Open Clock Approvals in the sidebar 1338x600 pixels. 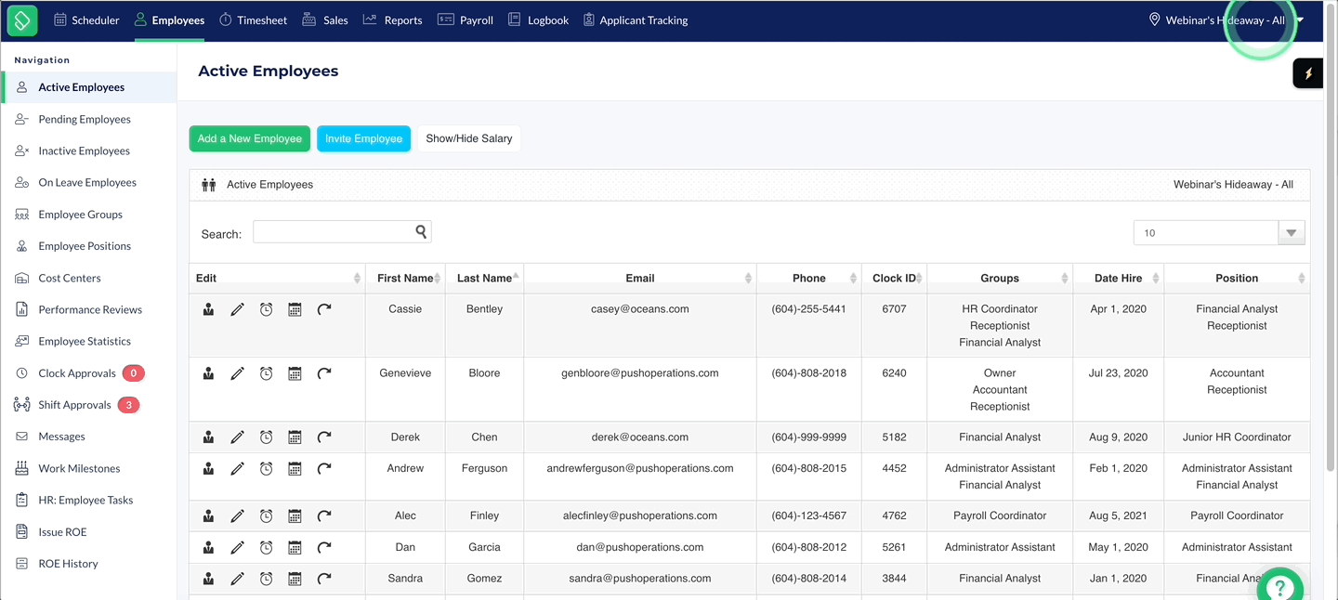[77, 373]
